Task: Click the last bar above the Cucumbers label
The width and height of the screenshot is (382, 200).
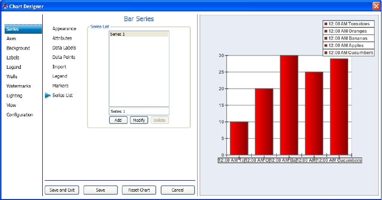Action: pyautogui.click(x=339, y=107)
